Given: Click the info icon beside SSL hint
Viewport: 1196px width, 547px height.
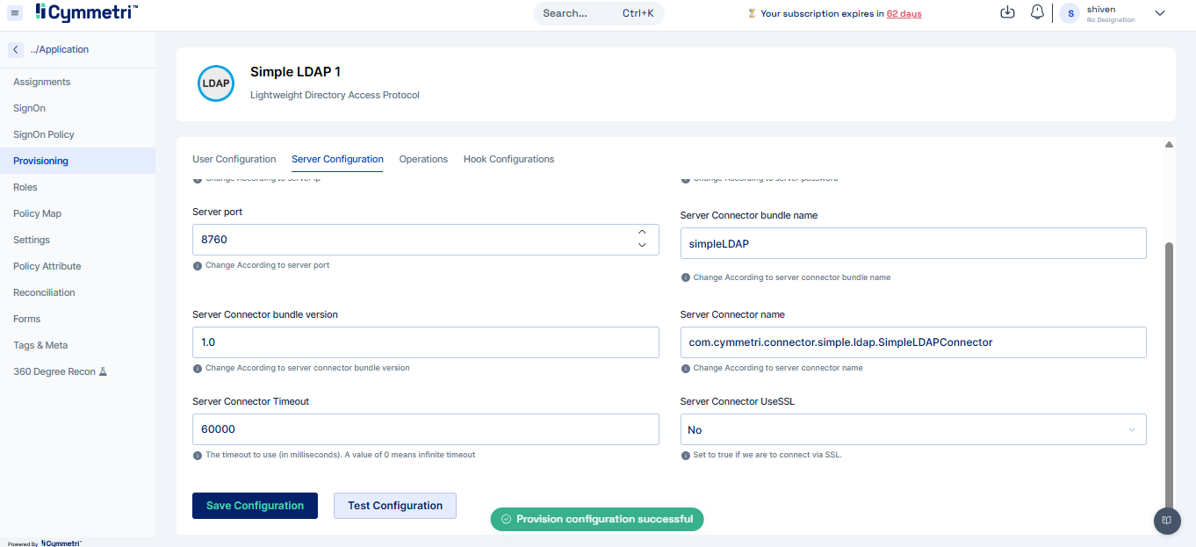Looking at the screenshot, I should click(685, 455).
